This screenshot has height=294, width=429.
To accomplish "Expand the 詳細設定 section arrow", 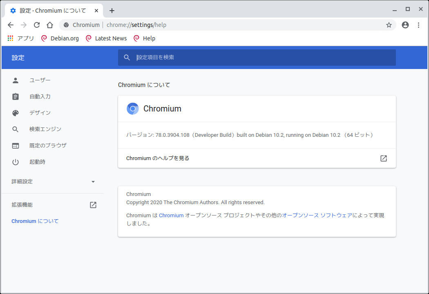I will coord(93,182).
